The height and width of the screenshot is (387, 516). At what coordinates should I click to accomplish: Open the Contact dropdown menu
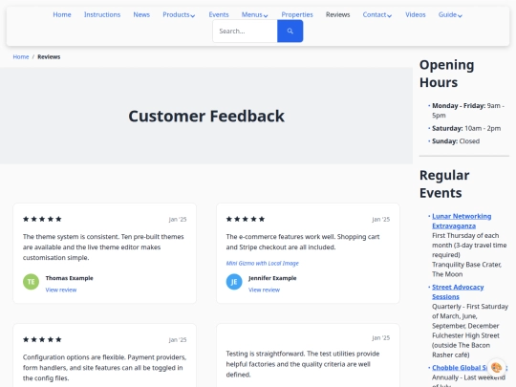click(x=377, y=14)
